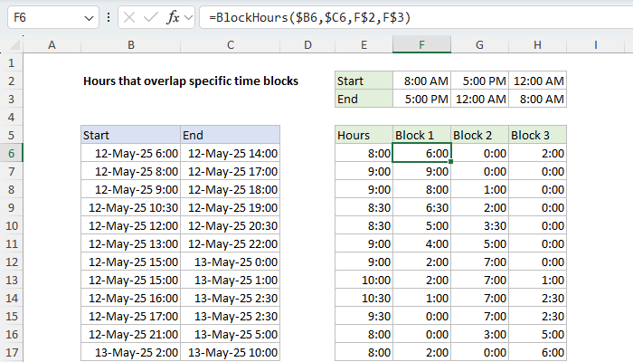This screenshot has width=633, height=362.
Task: Click the green 'Start' label cell in row 2
Action: (x=364, y=81)
